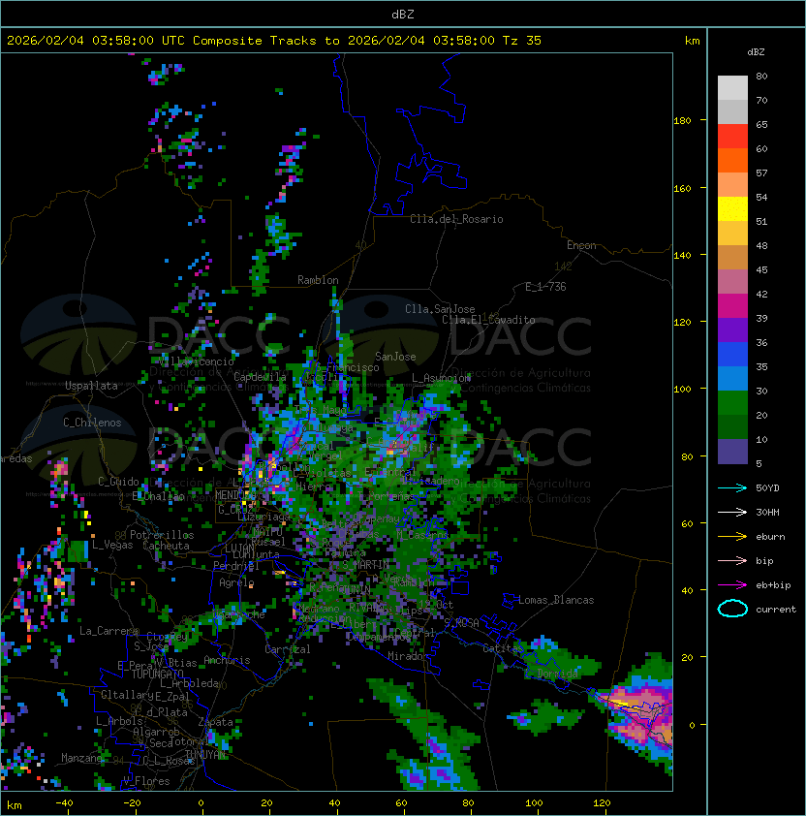Pick the green swatch below 30 in the legend
The image size is (806, 816).
coord(732,403)
